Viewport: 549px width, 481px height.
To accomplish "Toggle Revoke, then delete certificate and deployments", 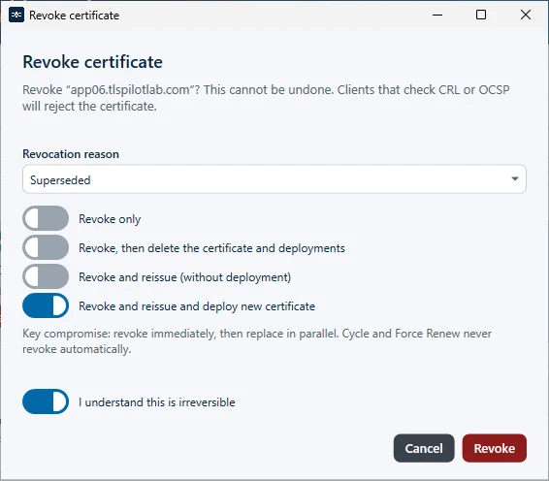I will (46, 247).
